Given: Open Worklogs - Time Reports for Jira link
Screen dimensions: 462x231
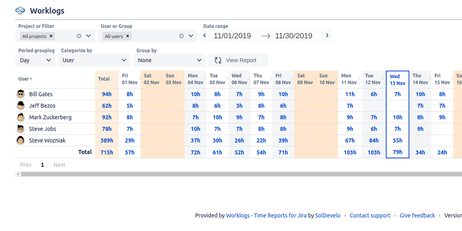Looking at the screenshot, I should click(x=266, y=216).
